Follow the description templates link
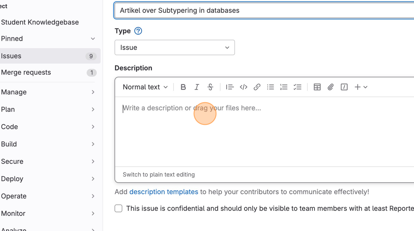The image size is (414, 231). (x=164, y=192)
